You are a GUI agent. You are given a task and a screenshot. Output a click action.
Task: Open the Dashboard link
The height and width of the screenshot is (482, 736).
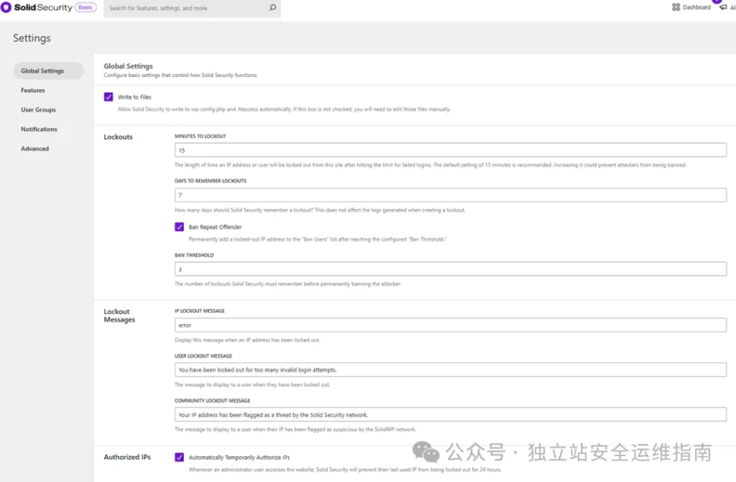coord(696,7)
